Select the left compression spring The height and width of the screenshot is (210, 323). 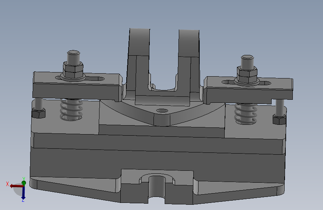[71, 110]
